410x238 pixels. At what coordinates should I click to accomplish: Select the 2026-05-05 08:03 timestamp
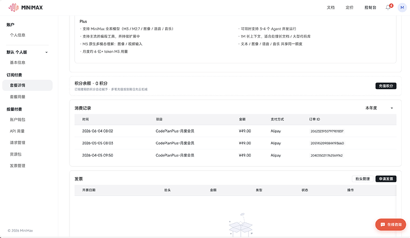[x=97, y=143]
